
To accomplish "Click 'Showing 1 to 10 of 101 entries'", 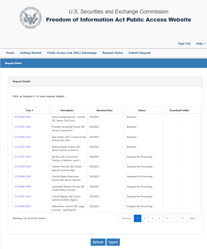I will (29, 218).
